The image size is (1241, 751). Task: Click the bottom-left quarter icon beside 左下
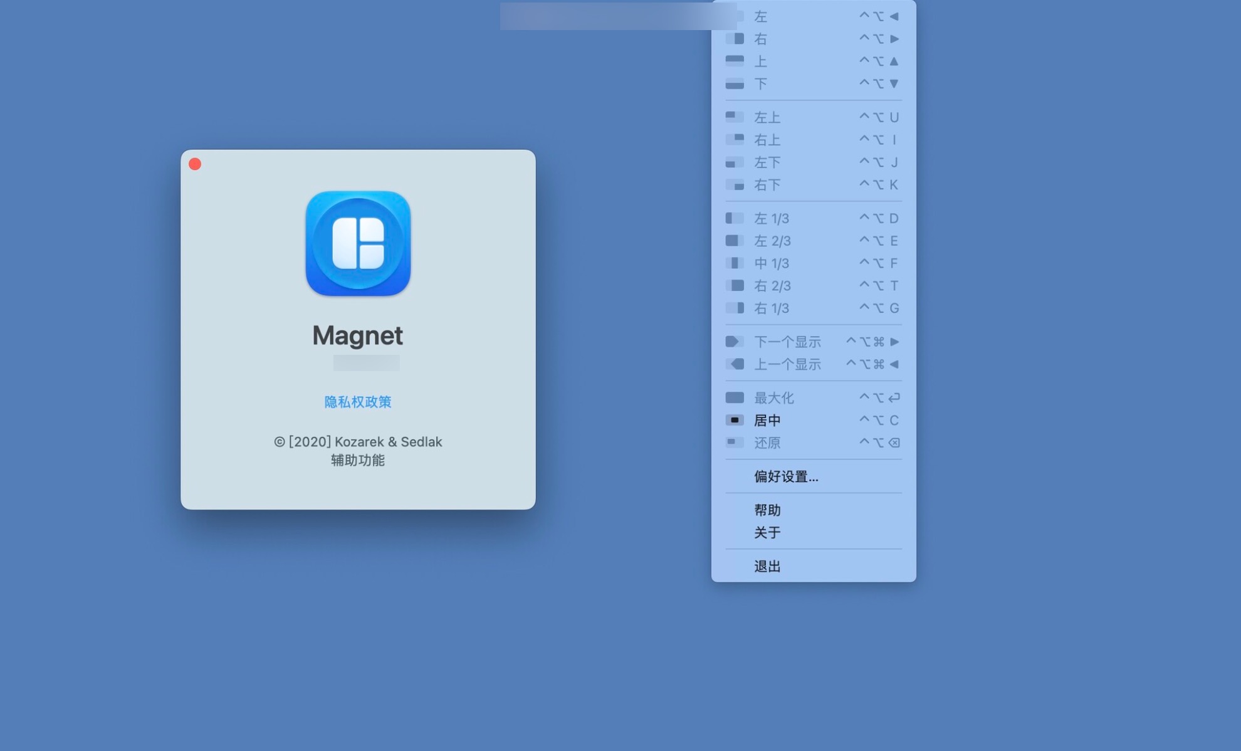click(735, 162)
